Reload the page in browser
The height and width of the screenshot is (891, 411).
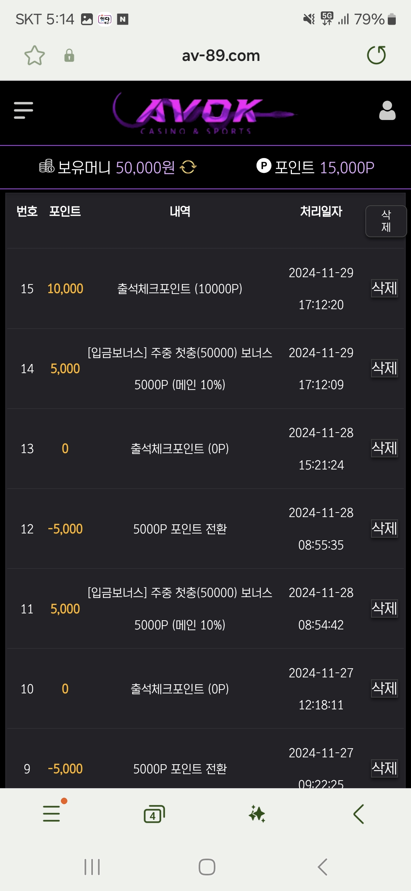pyautogui.click(x=376, y=55)
